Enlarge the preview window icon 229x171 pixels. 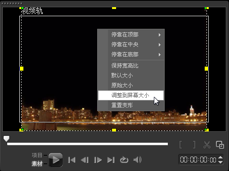[x=220, y=145]
